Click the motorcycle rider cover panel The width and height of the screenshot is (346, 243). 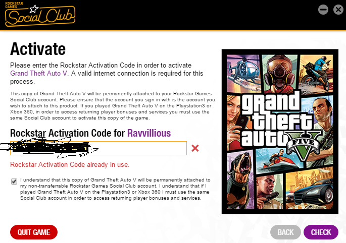coord(316,74)
